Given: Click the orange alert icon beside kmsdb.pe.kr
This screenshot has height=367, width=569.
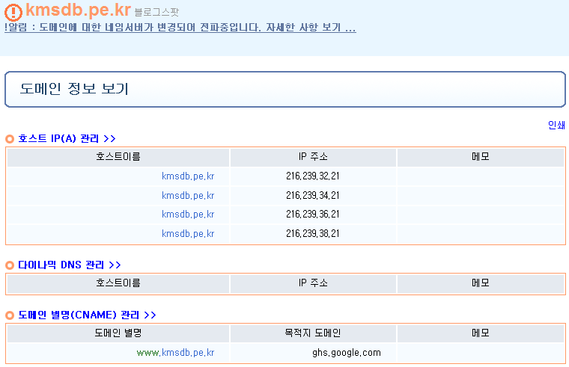Looking at the screenshot, I should click(x=13, y=12).
